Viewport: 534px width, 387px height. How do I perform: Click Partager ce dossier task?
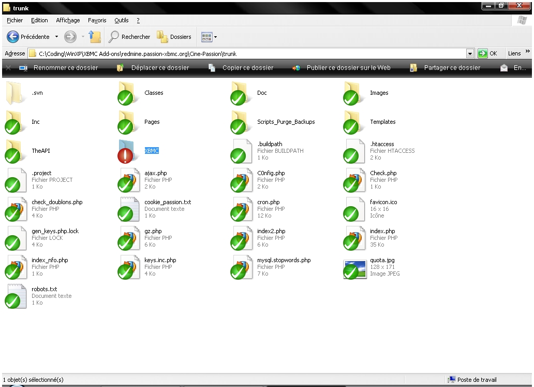pyautogui.click(x=445, y=68)
